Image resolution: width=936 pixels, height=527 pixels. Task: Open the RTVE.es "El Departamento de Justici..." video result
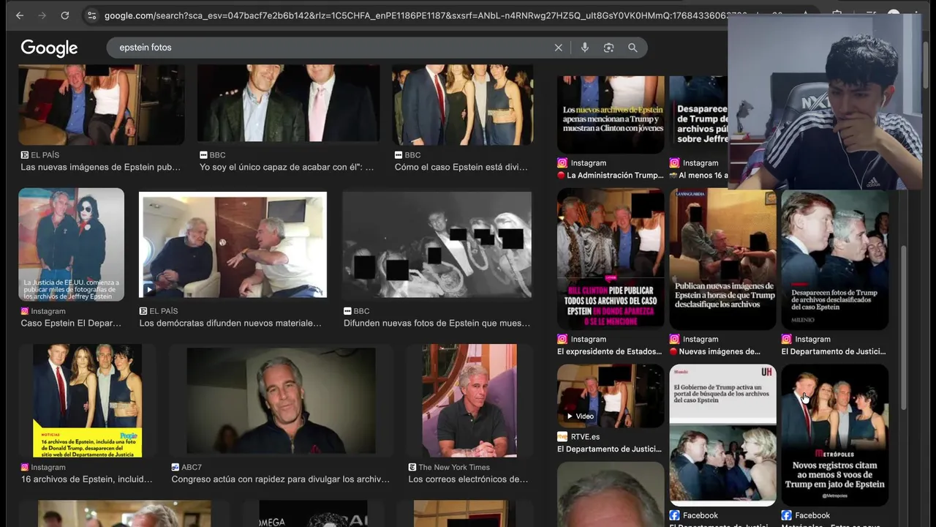[x=610, y=449]
